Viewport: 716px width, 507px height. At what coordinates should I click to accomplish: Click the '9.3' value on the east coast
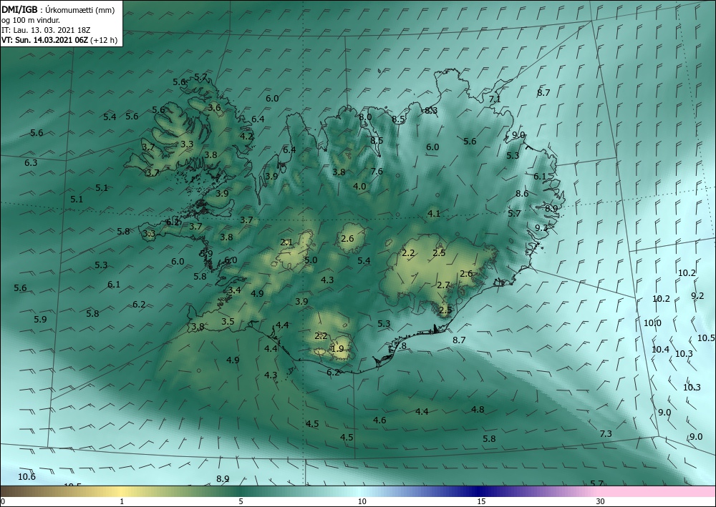541,227
